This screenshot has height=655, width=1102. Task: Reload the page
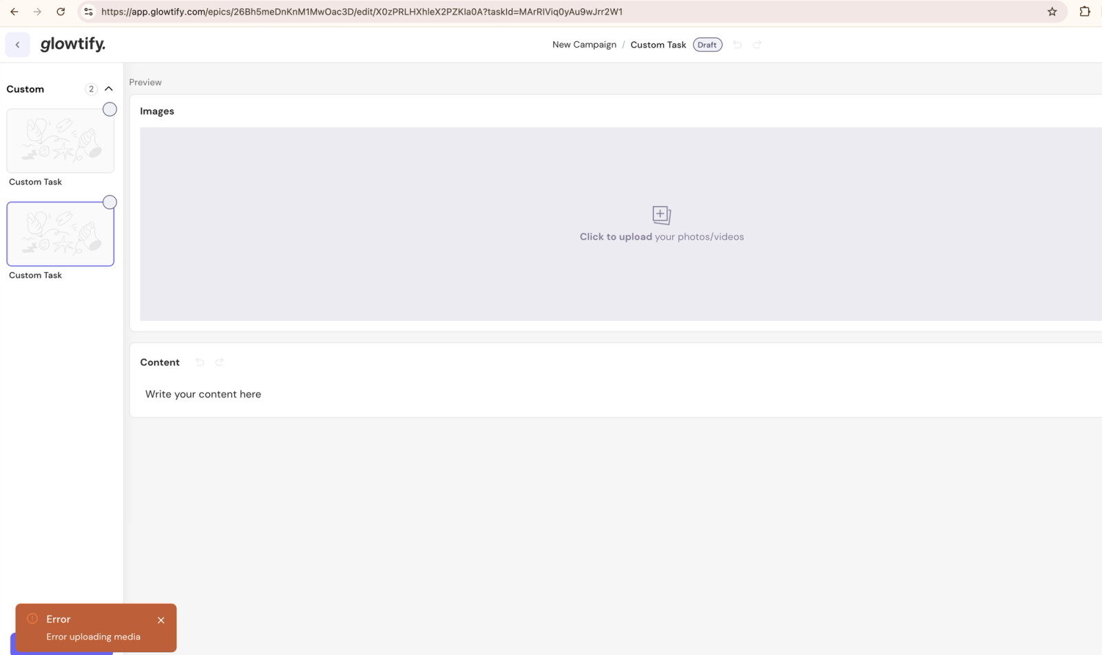point(61,12)
